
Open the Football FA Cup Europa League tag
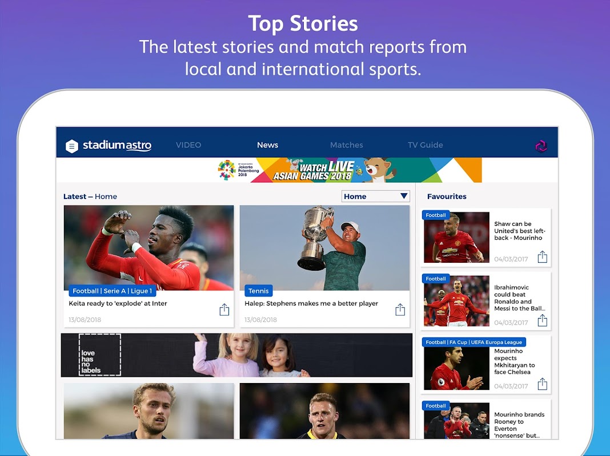pos(474,342)
